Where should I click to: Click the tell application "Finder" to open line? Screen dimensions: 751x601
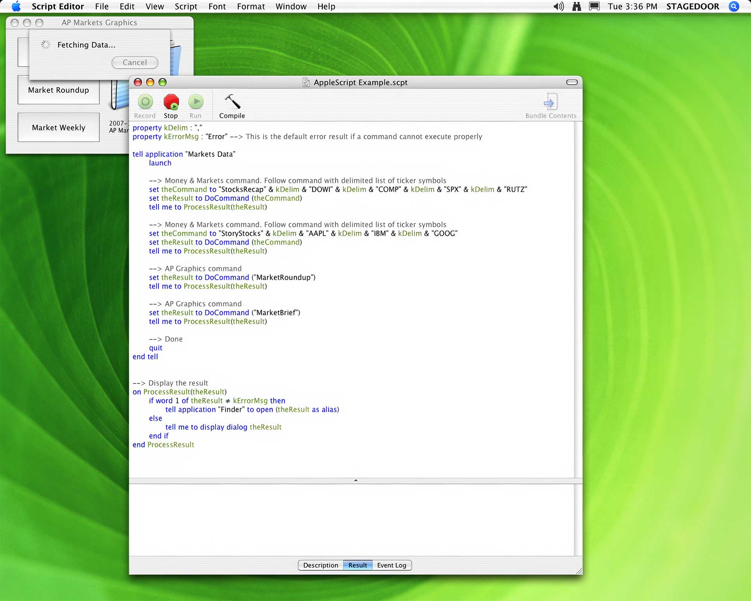(x=252, y=409)
